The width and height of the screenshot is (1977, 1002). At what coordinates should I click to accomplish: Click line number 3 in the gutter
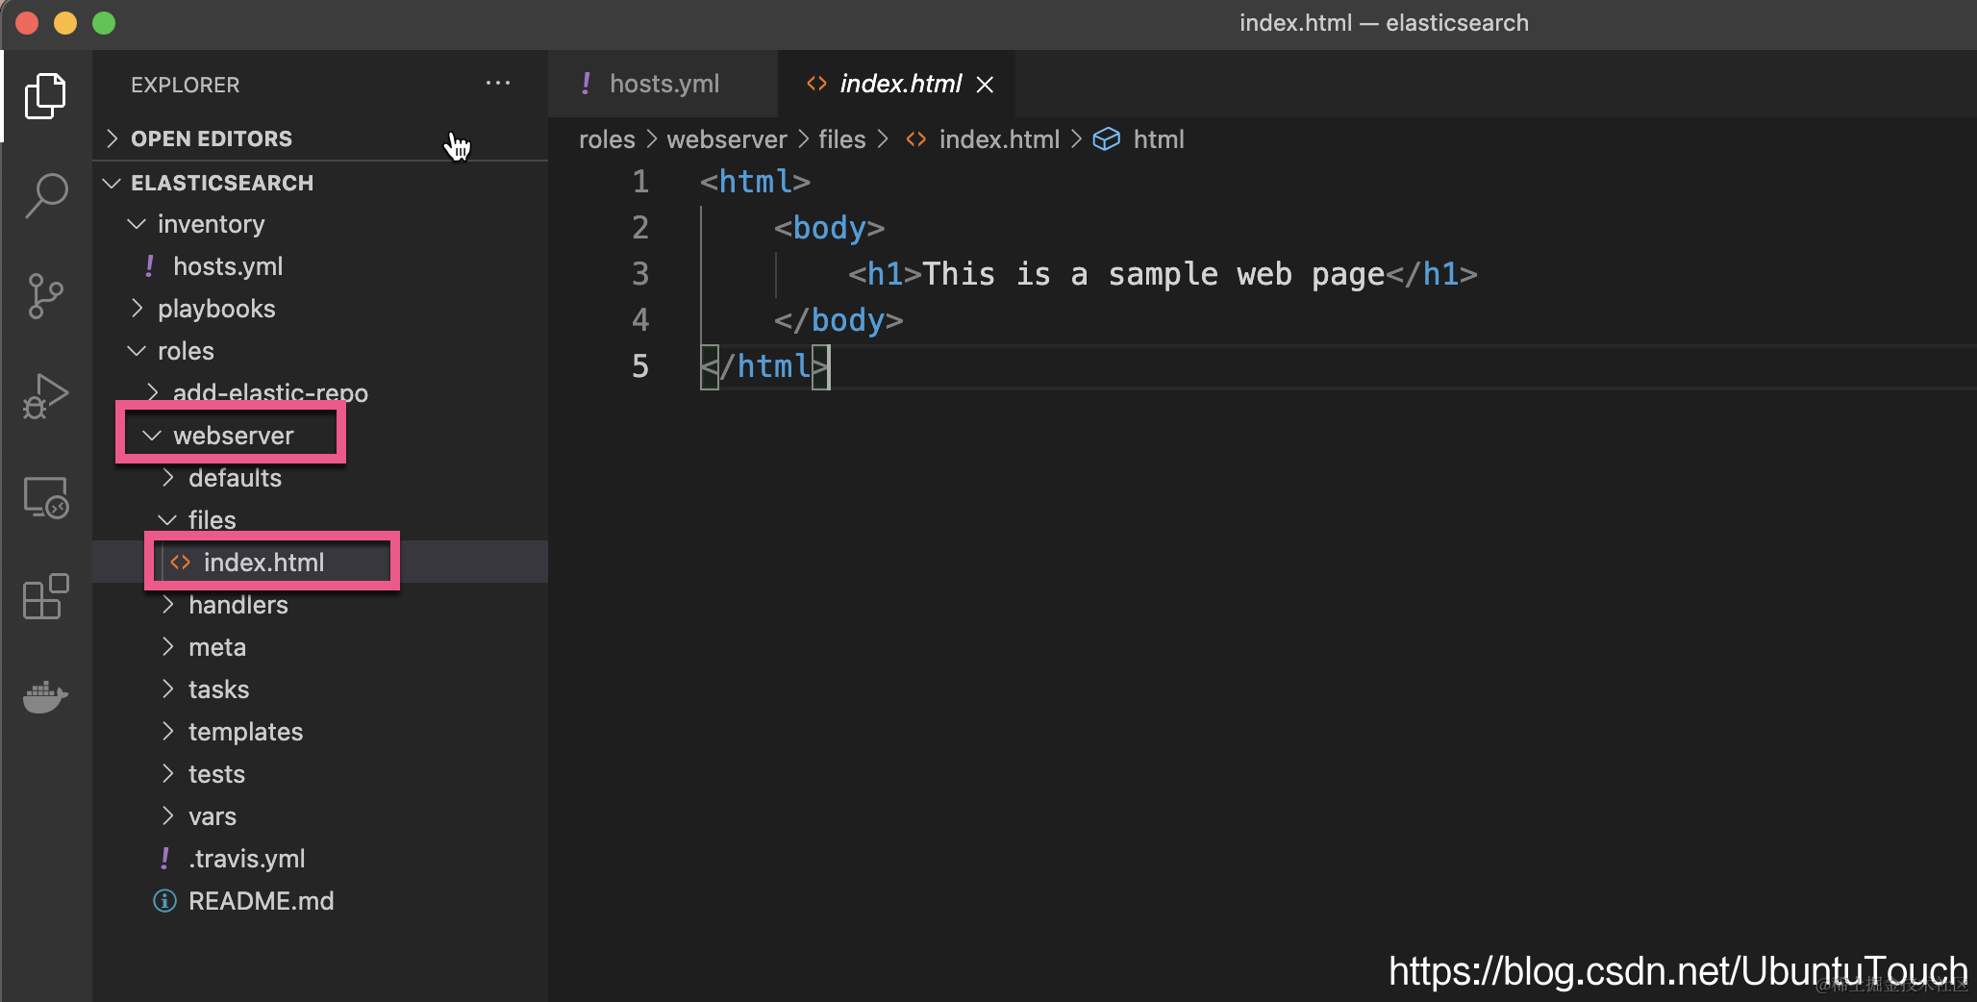point(640,274)
